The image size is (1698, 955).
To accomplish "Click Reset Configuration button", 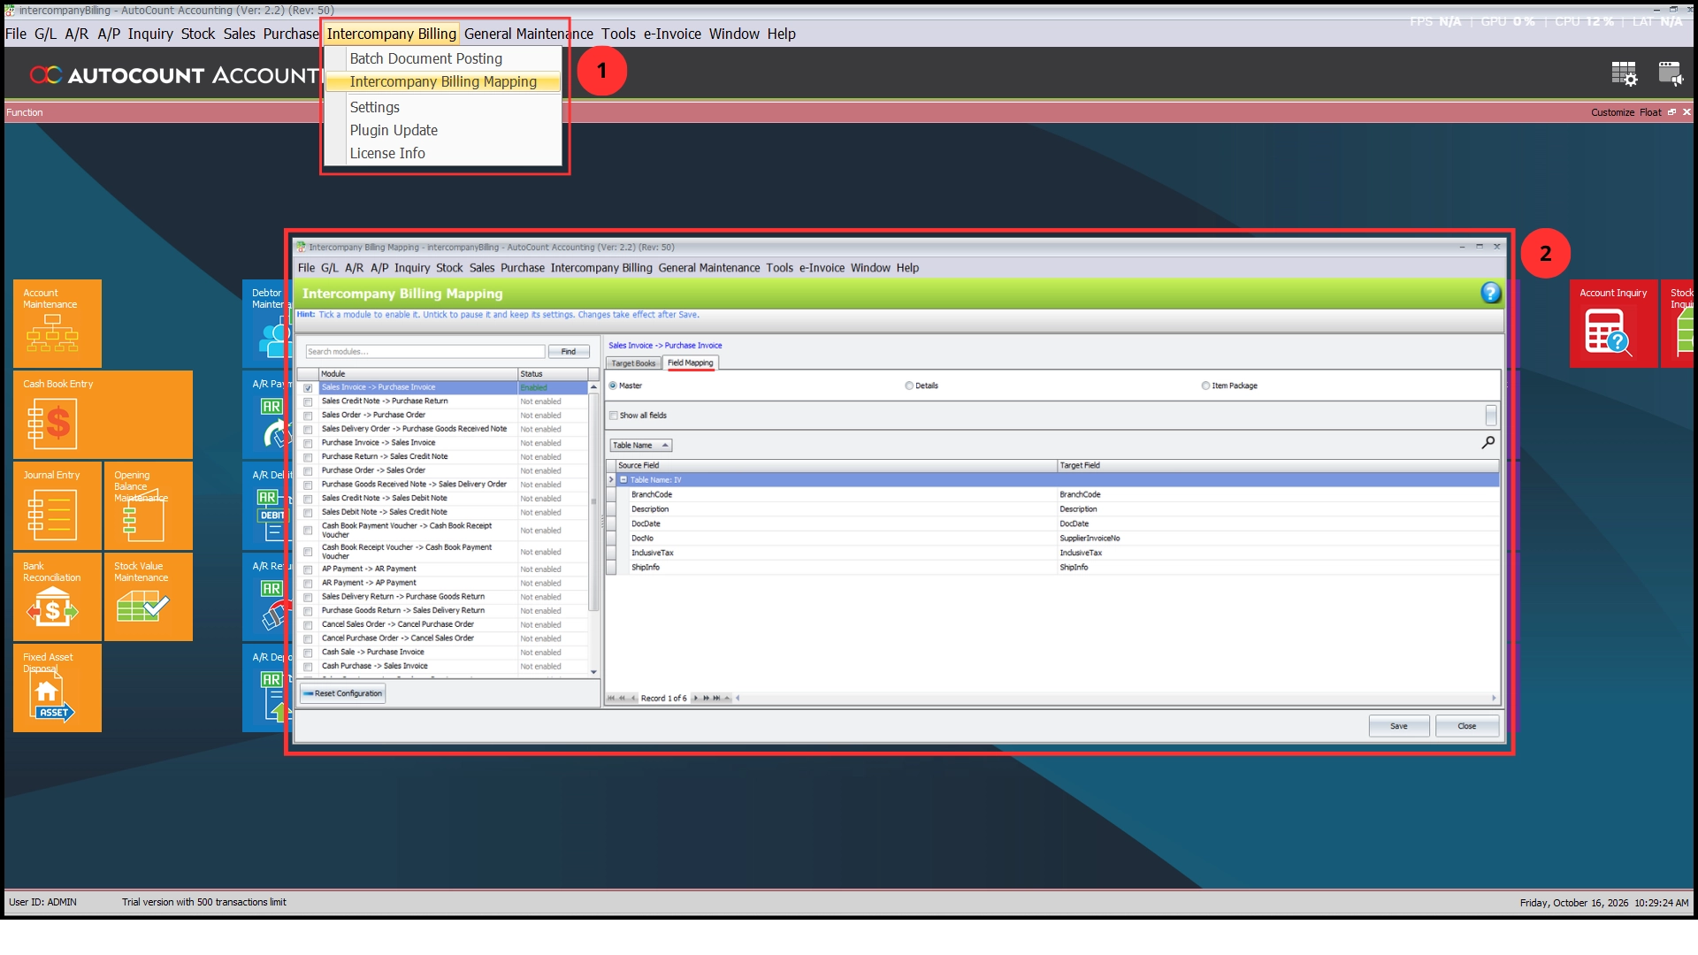I will click(342, 693).
